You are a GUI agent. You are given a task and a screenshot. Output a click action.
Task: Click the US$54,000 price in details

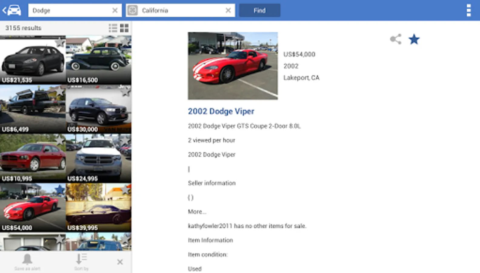point(299,54)
